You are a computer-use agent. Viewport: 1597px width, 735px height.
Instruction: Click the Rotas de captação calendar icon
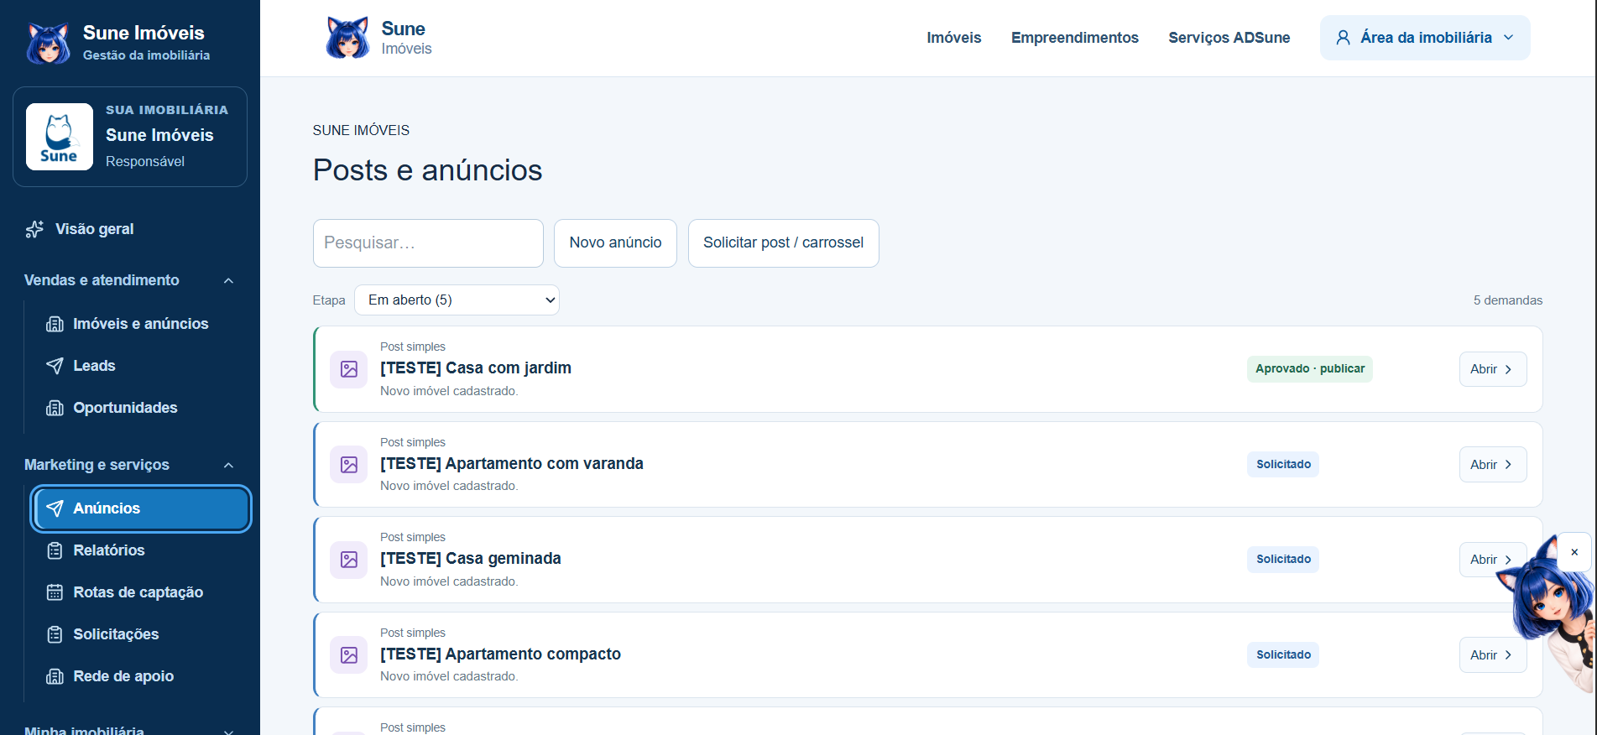pos(55,592)
